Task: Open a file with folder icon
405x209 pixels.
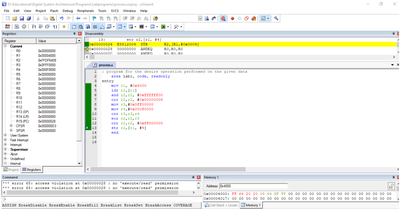Action: tap(15, 19)
